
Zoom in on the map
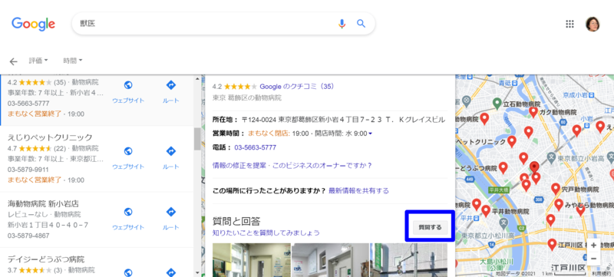[x=593, y=246]
